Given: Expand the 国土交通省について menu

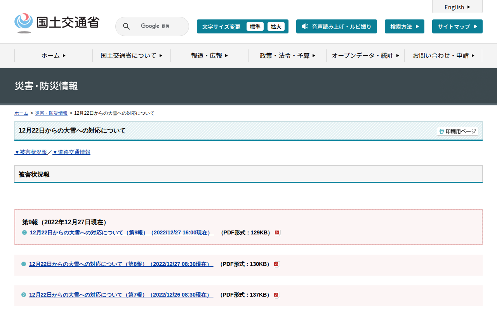Looking at the screenshot, I should tap(131, 56).
